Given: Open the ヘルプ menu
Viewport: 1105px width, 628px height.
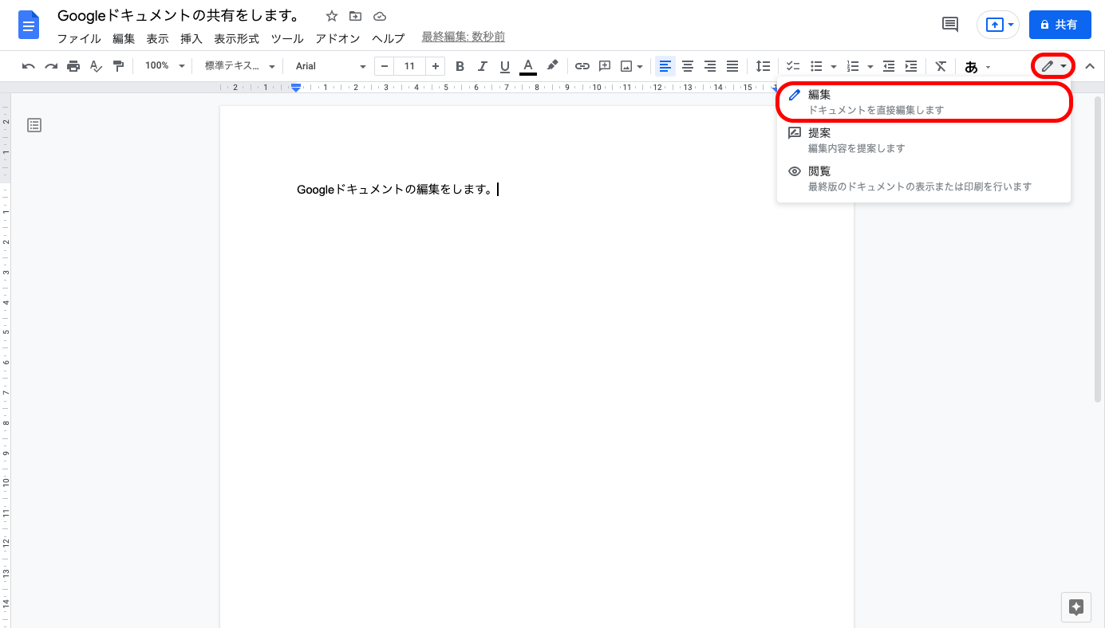Looking at the screenshot, I should tap(389, 38).
